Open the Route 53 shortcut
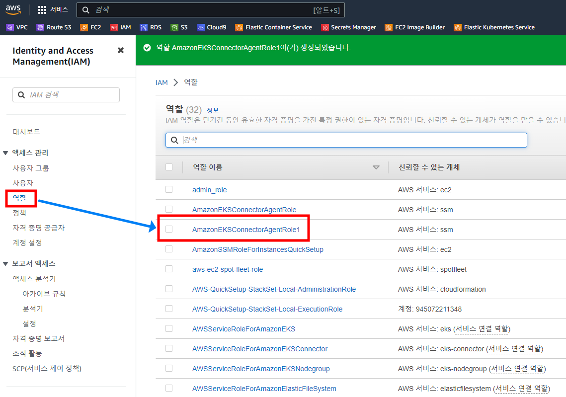The height and width of the screenshot is (397, 566). point(54,27)
